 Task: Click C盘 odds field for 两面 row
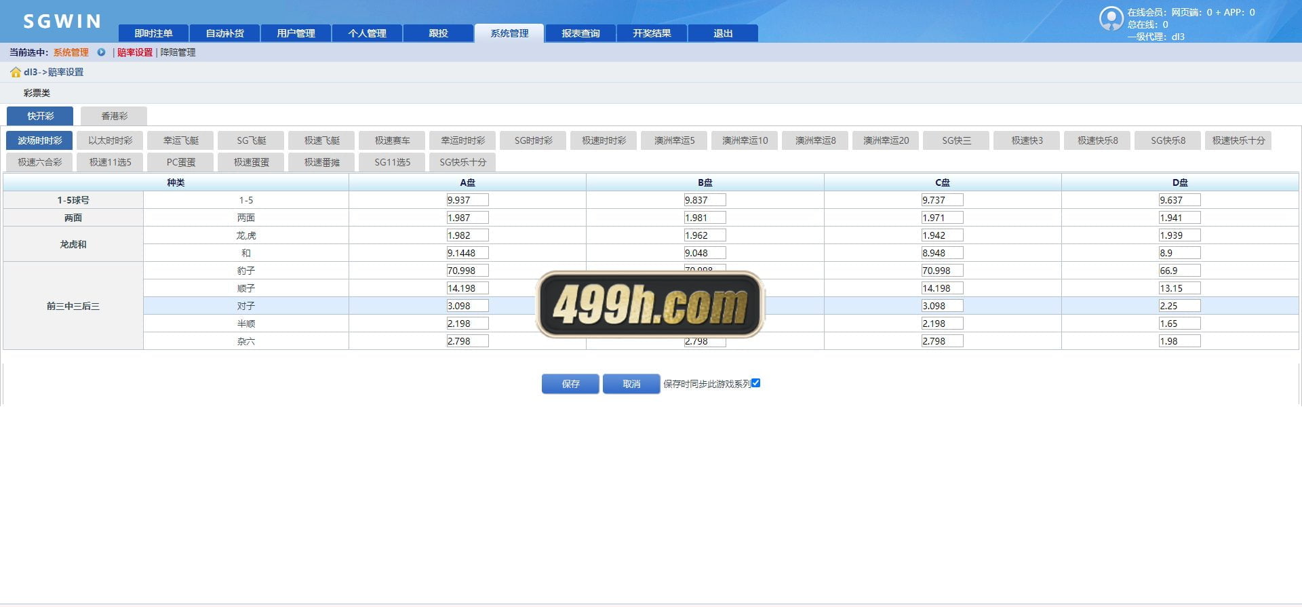pyautogui.click(x=942, y=218)
